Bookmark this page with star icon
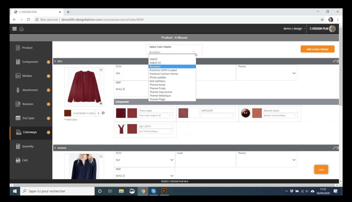The width and height of the screenshot is (352, 202). 322,20
